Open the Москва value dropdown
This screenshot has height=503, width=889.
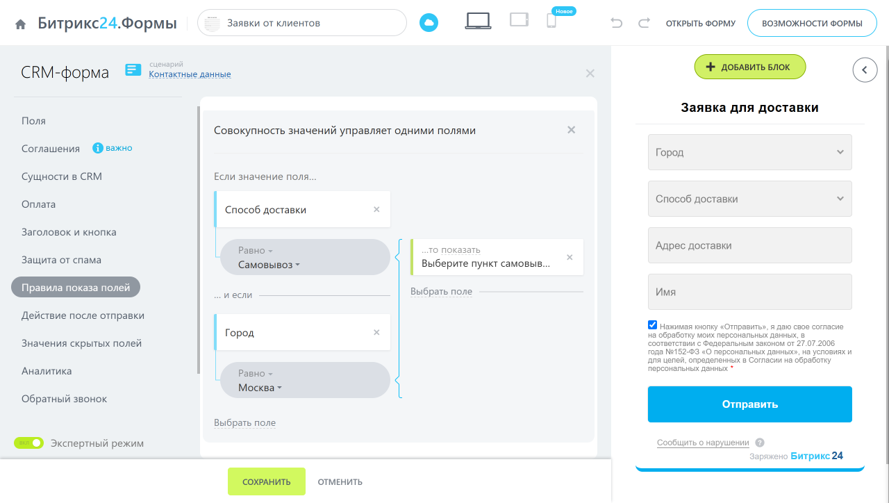[x=260, y=388]
